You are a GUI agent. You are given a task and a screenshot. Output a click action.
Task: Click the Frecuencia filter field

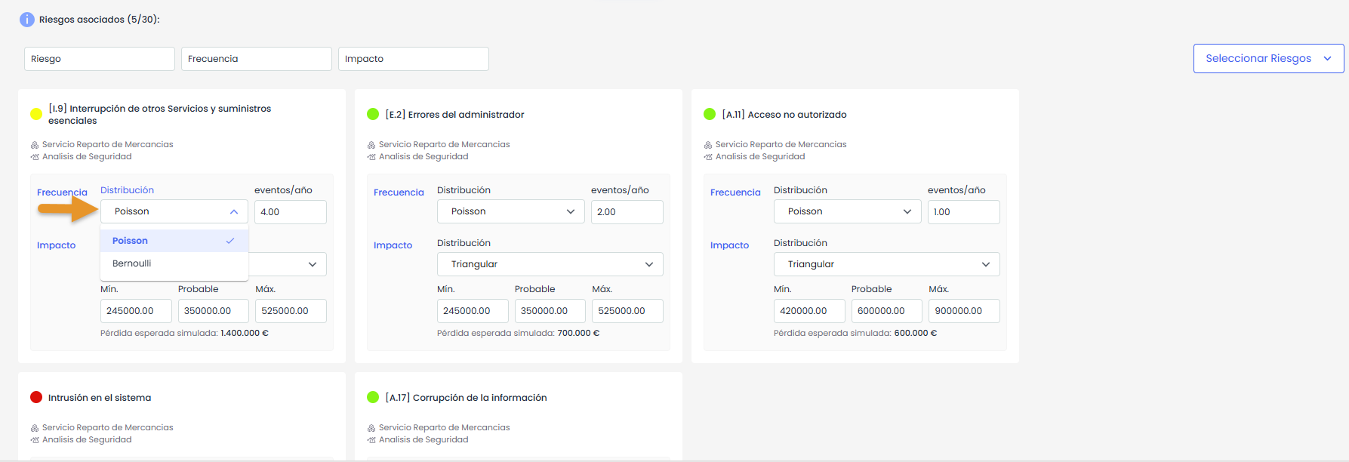pos(257,59)
